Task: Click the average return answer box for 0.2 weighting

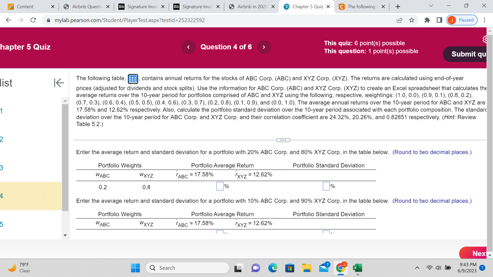Action: 220,186
